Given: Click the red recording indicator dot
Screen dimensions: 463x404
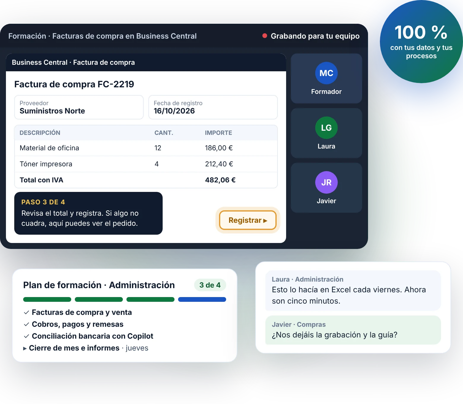Looking at the screenshot, I should pos(265,36).
